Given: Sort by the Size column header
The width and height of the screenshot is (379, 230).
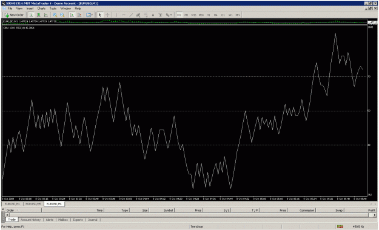Looking at the screenshot, I should tap(139, 210).
